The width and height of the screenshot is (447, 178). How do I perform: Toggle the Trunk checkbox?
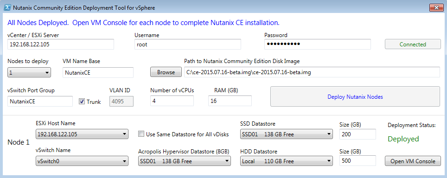82,102
